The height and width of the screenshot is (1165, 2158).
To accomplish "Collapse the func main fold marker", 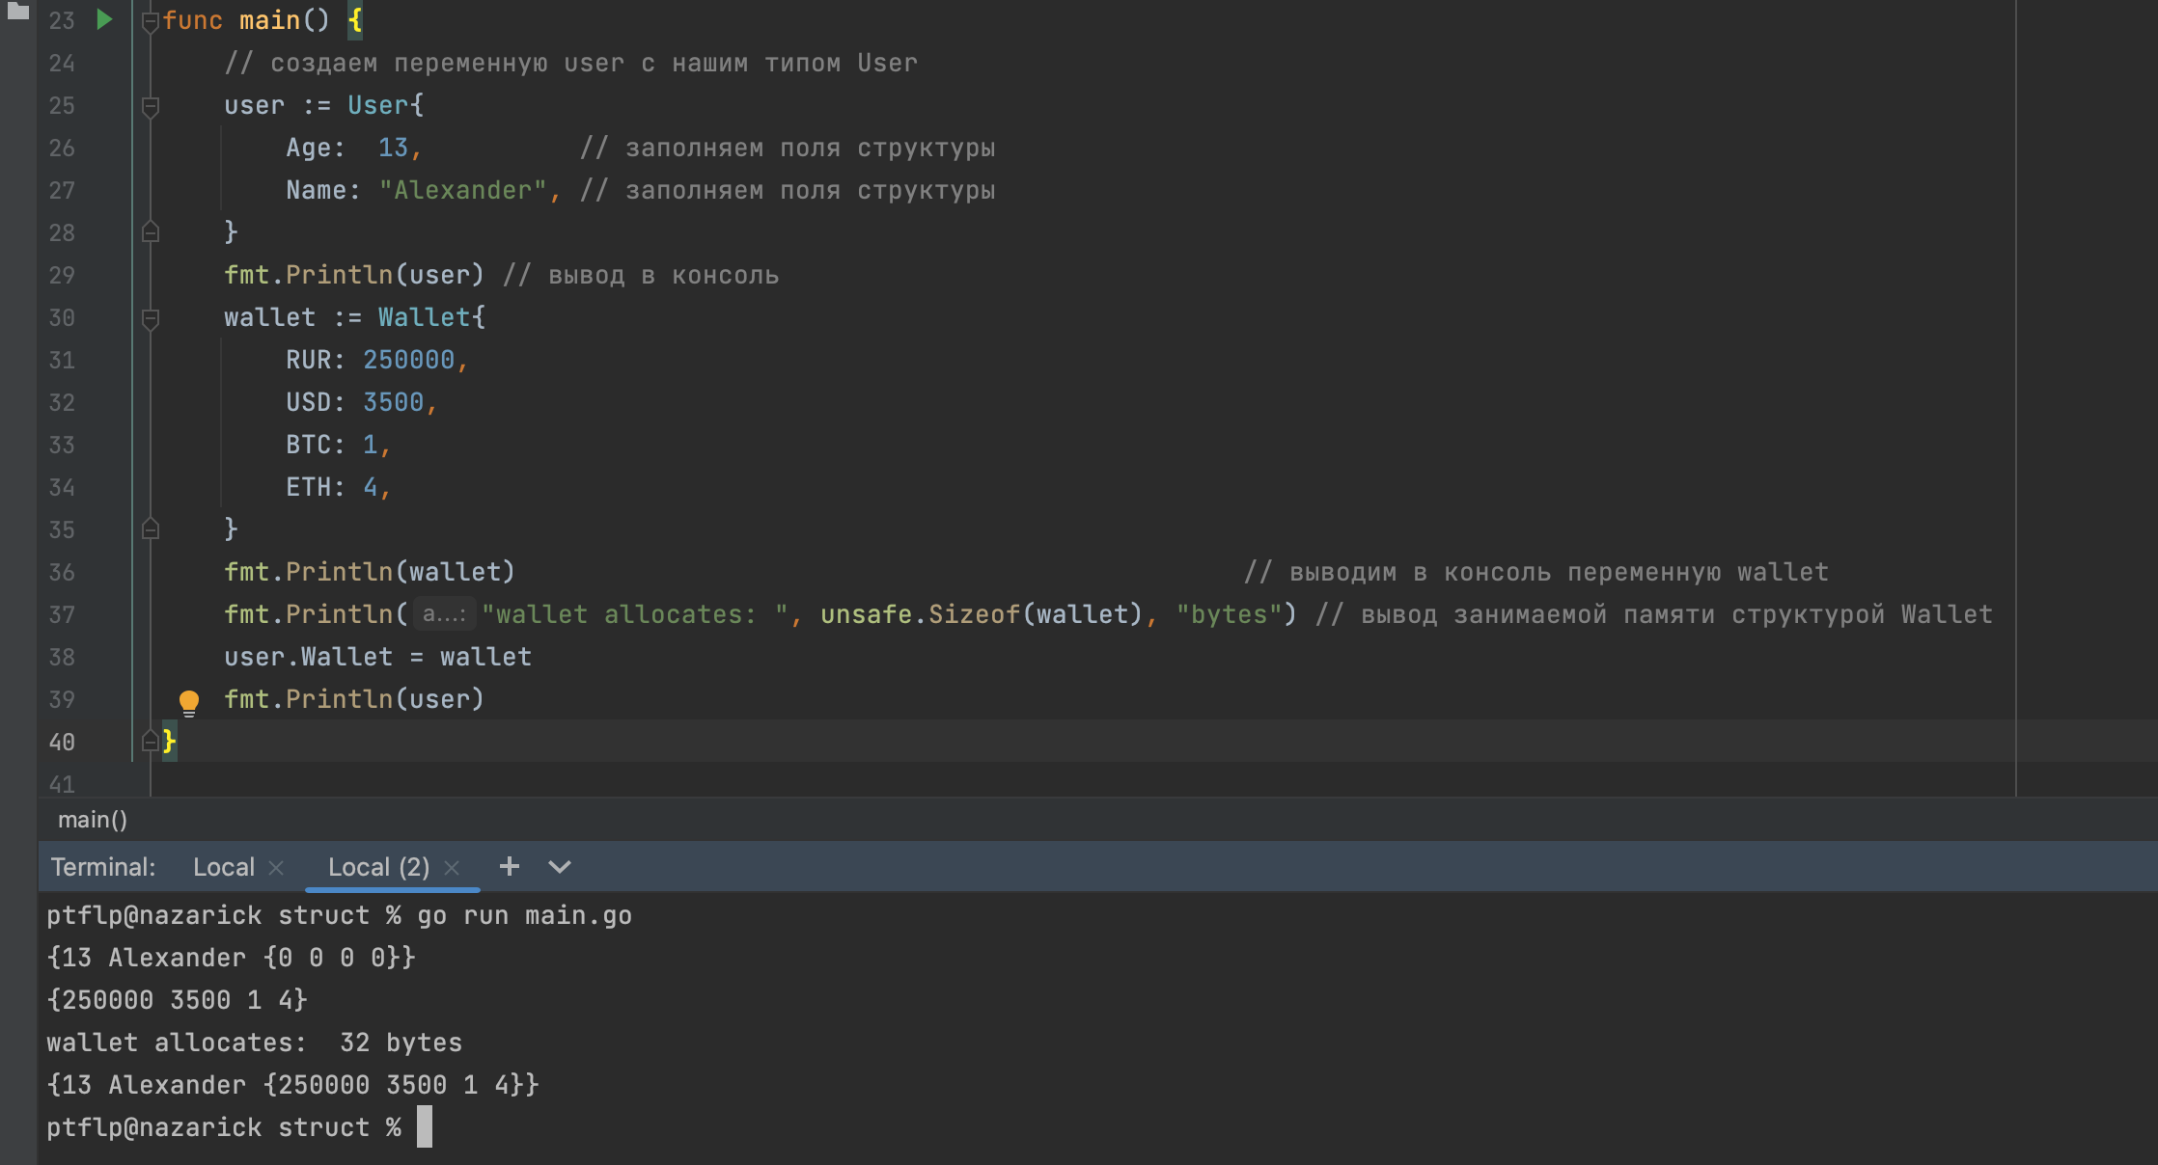I will (150, 21).
